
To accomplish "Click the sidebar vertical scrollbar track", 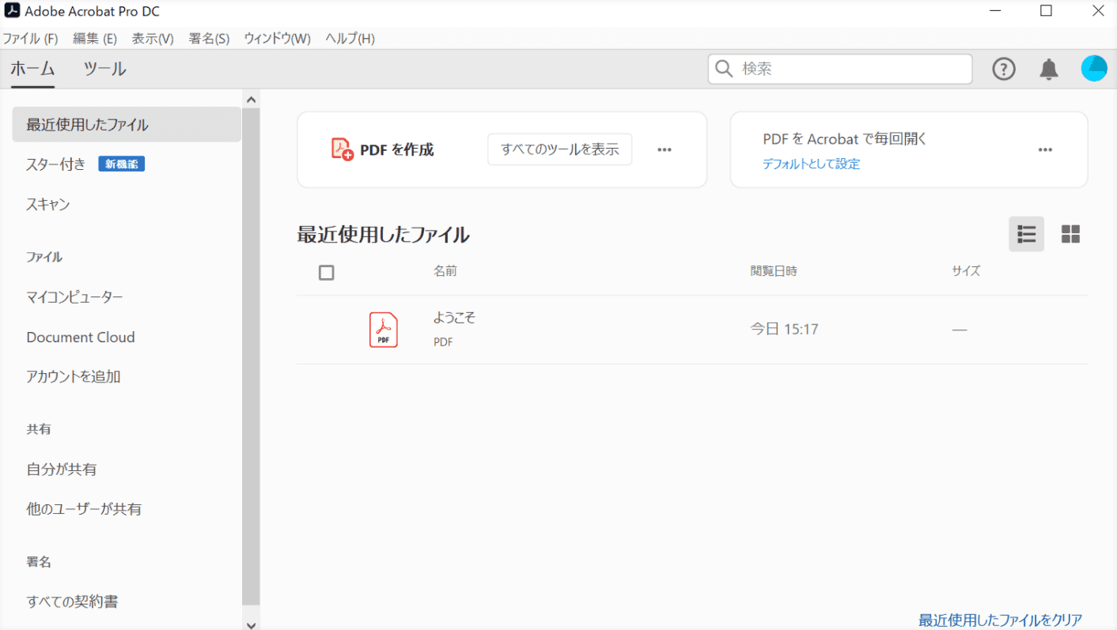I will coord(251,356).
